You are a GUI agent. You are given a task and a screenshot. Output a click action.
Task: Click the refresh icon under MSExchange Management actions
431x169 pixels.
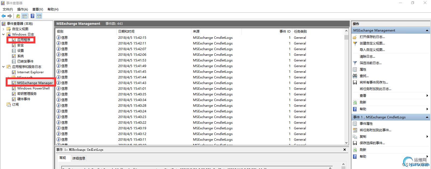[355, 102]
